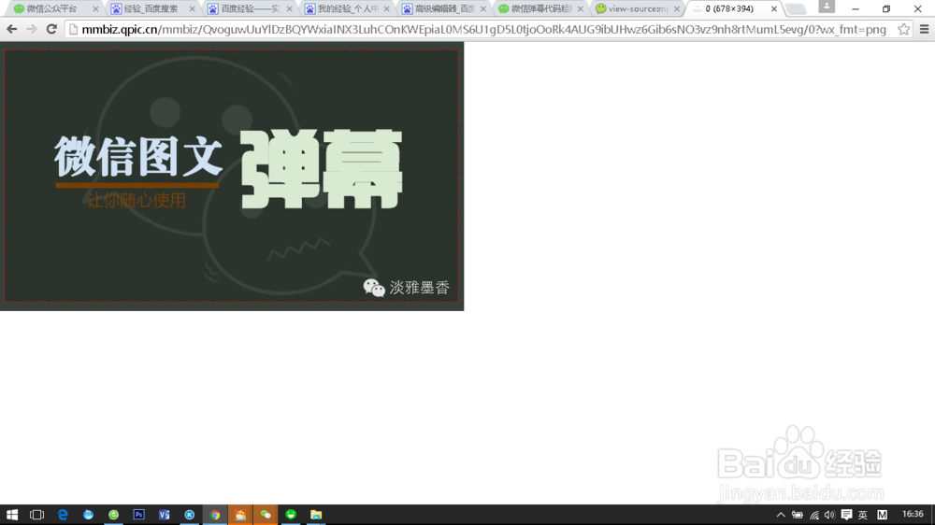The image size is (935, 525).
Task: Open the green 360 browser taskbar icon
Action: pos(113,515)
